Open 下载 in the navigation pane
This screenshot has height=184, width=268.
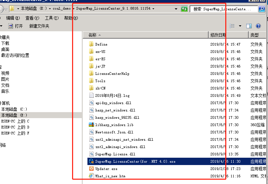click(x=5, y=44)
